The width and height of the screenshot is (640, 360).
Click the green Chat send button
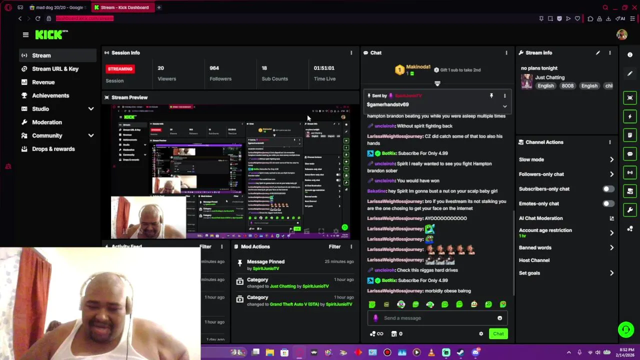[498, 333]
